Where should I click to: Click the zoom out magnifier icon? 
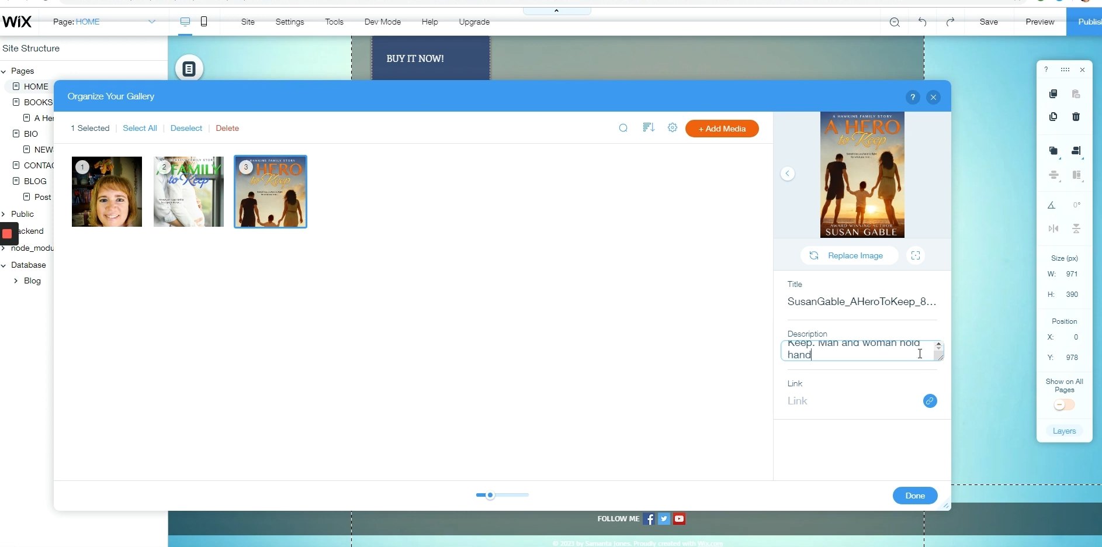coord(895,22)
